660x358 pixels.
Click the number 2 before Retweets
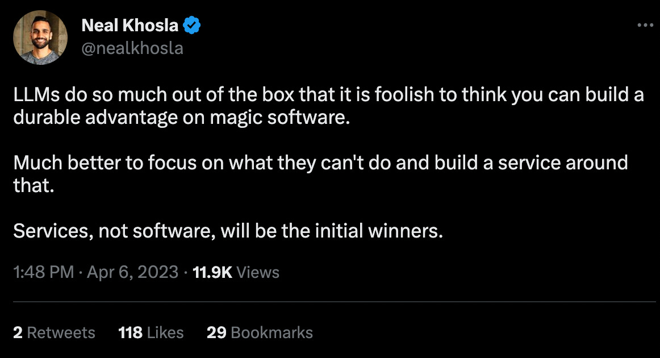click(x=18, y=332)
